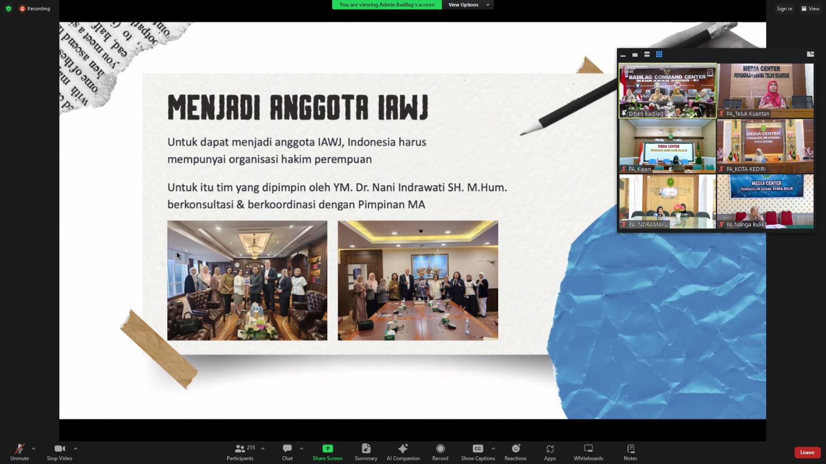Viewport: 826px width, 464px height.
Task: Select the PA_Kajen video thumbnail
Action: click(x=668, y=146)
